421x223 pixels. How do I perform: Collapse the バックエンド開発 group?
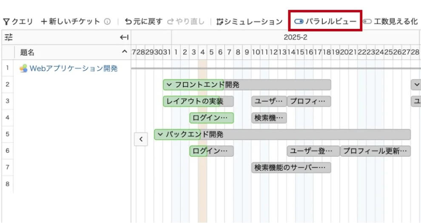pyautogui.click(x=160, y=135)
